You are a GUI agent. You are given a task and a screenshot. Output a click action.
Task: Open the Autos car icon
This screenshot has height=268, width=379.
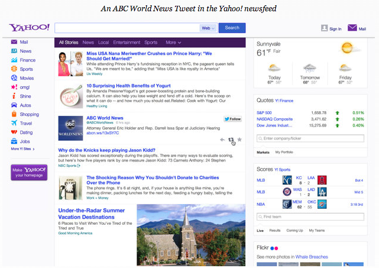pyautogui.click(x=14, y=105)
